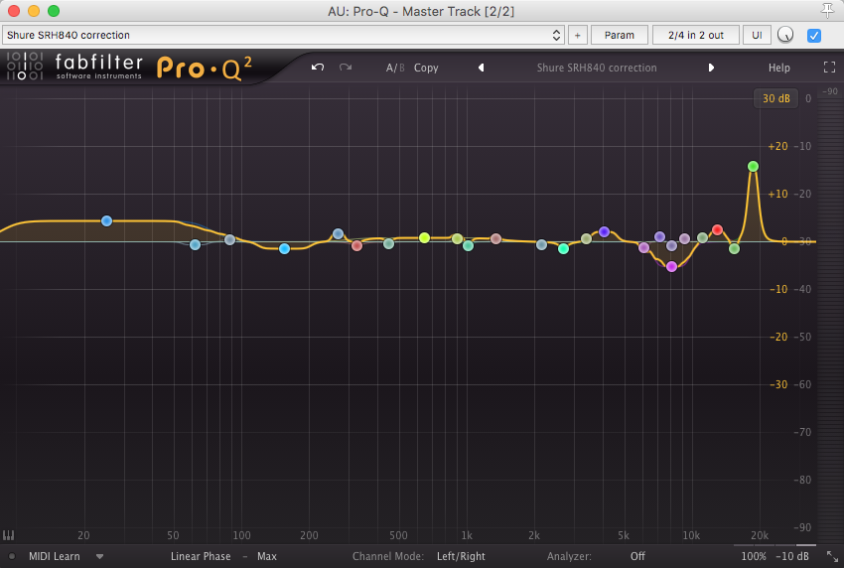
Task: Open the MIDI Learn dropdown arrow
Action: (99, 556)
